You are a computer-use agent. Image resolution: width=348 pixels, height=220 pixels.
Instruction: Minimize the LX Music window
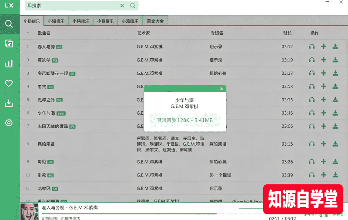tap(328, 2)
